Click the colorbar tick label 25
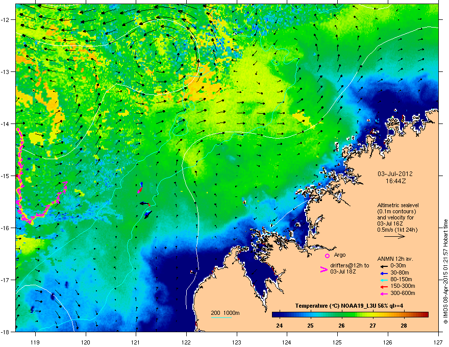The height and width of the screenshot is (347, 449). click(x=310, y=326)
